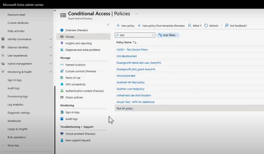Click the User experiences icon in sidebar

pyautogui.click(x=3, y=55)
